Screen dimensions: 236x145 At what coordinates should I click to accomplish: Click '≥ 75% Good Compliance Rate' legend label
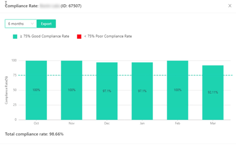(45, 36)
